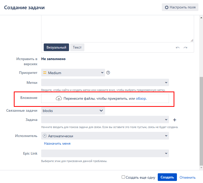
Task: Click the Назначить меня link
Action: pyautogui.click(x=57, y=144)
